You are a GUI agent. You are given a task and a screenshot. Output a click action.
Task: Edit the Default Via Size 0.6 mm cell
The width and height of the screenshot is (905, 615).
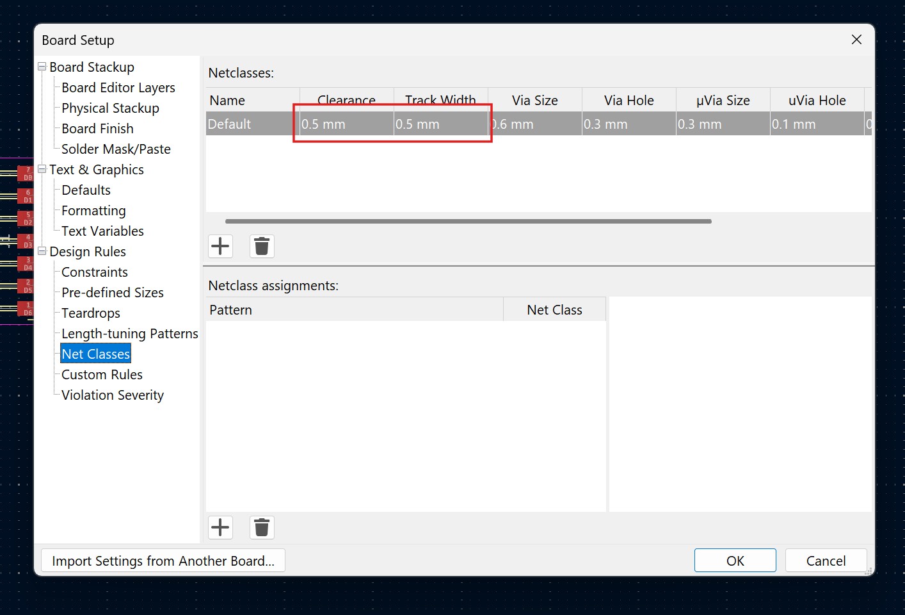pos(535,124)
